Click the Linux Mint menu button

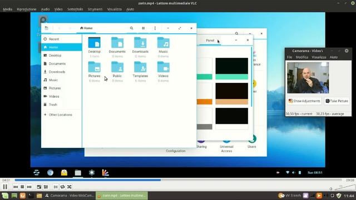click(x=5, y=196)
